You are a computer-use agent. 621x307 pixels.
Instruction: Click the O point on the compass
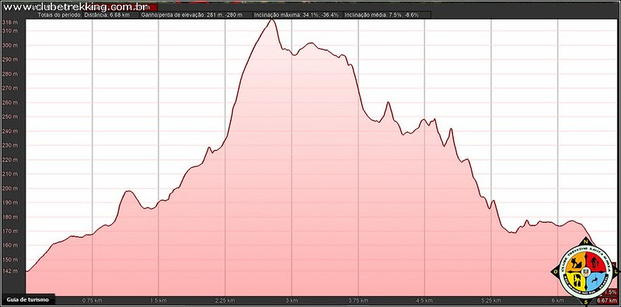click(556, 271)
